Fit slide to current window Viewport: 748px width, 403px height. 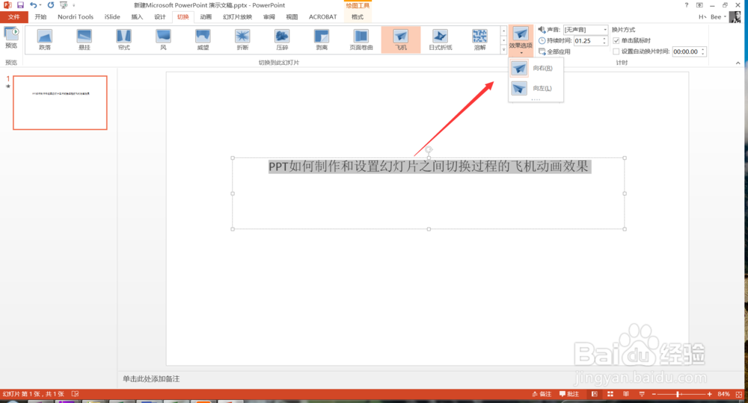coord(739,395)
